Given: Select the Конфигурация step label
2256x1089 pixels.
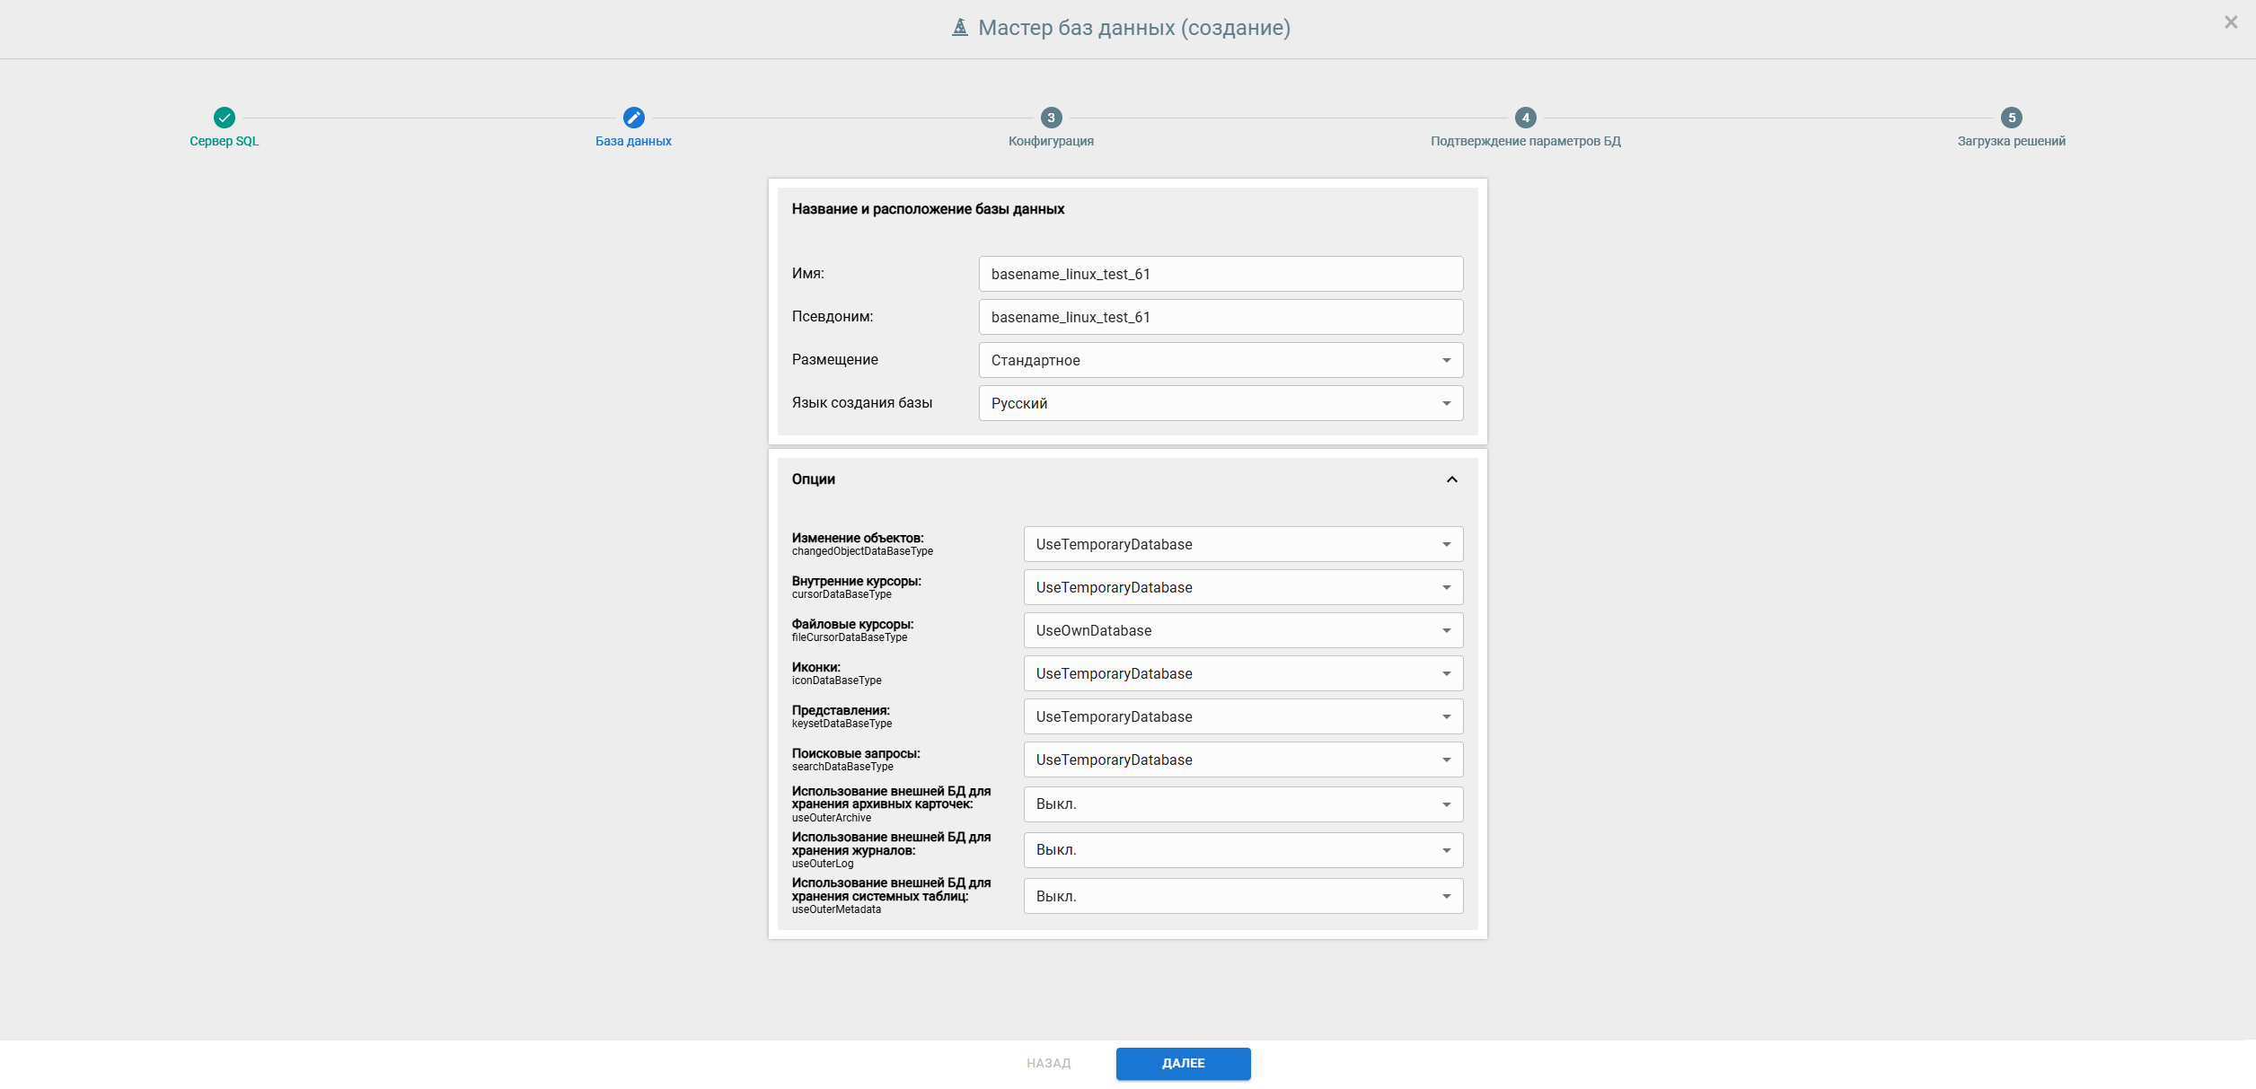Looking at the screenshot, I should 1051,141.
